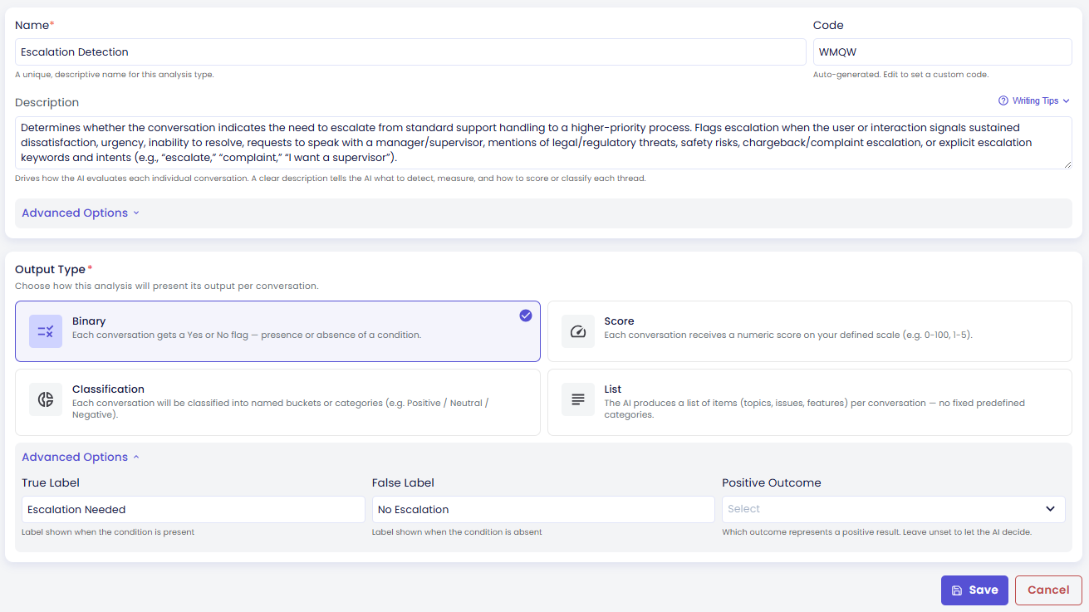Image resolution: width=1089 pixels, height=612 pixels.
Task: Click 'Label shown when the condition is absent' hint
Action: (x=457, y=532)
